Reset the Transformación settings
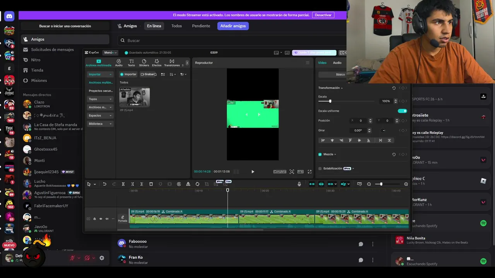Screen dimensions: 495x278 click(394, 88)
